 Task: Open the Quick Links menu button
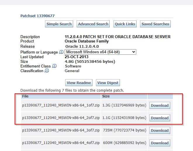click(125, 24)
